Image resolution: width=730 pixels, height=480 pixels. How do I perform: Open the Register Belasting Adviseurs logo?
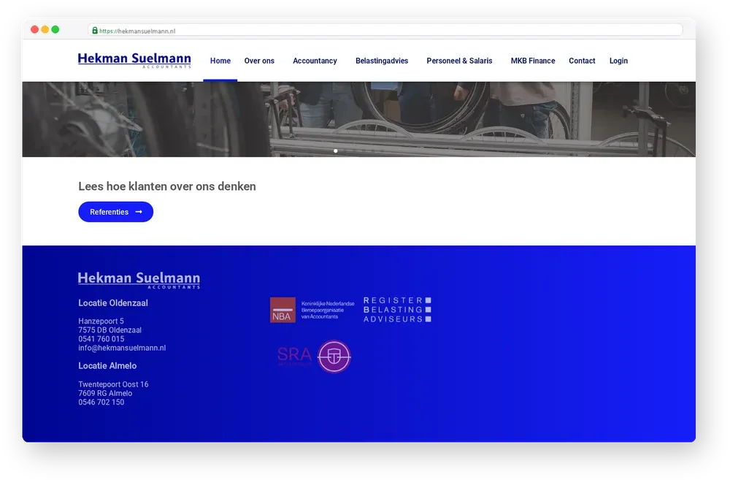[x=397, y=310]
